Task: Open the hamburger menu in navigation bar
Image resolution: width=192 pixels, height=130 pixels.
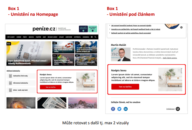Action: (x=92, y=37)
